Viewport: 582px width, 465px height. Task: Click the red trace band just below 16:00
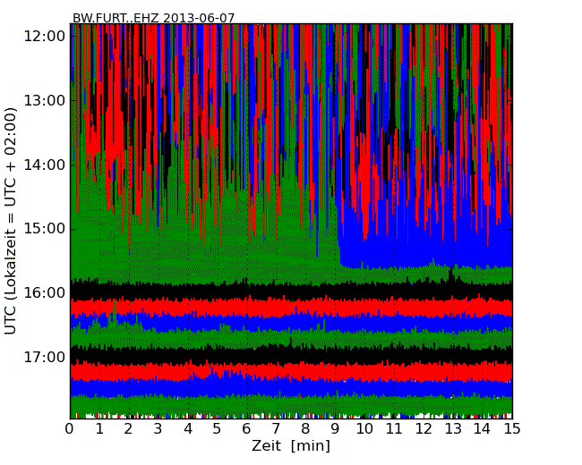291,308
